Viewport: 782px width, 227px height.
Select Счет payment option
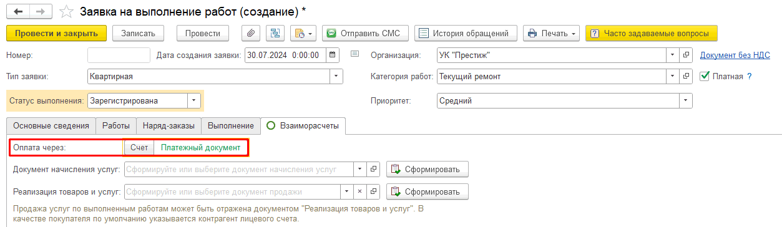pyautogui.click(x=139, y=148)
